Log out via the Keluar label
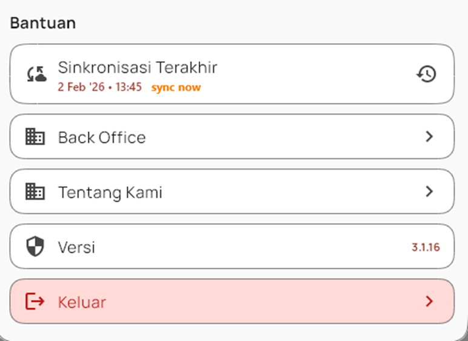 click(82, 302)
